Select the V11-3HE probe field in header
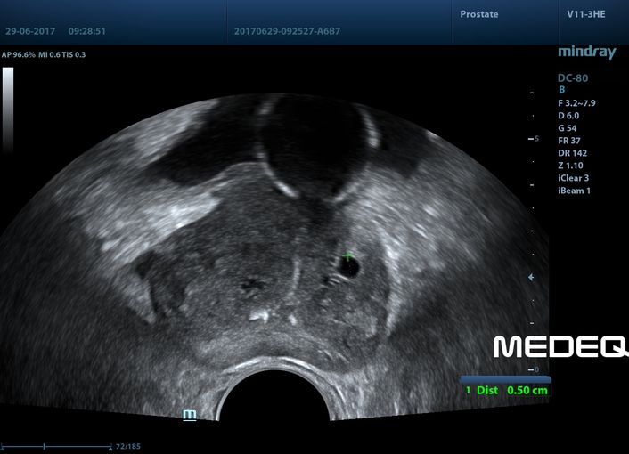Viewport: 629px width, 454px height. coord(588,15)
